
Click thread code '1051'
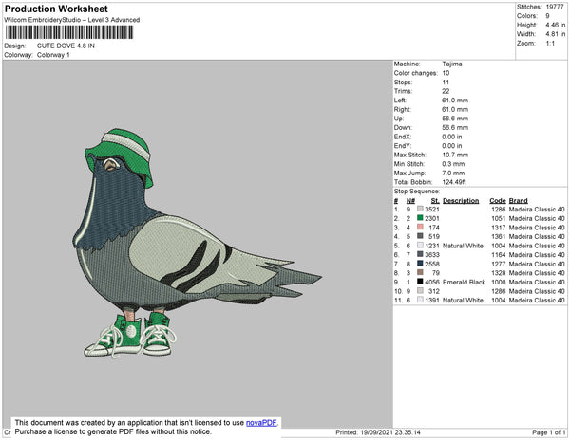click(x=499, y=218)
